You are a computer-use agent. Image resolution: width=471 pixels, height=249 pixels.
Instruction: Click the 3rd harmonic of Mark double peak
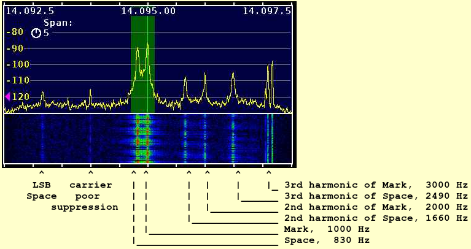click(x=270, y=71)
